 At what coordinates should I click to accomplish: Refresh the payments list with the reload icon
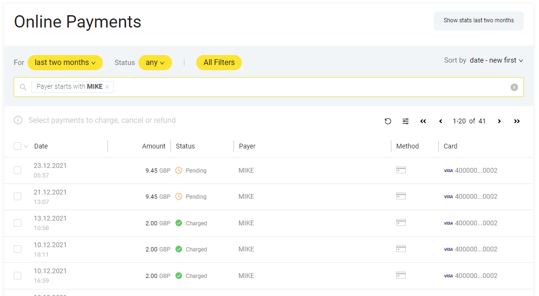pyautogui.click(x=388, y=121)
